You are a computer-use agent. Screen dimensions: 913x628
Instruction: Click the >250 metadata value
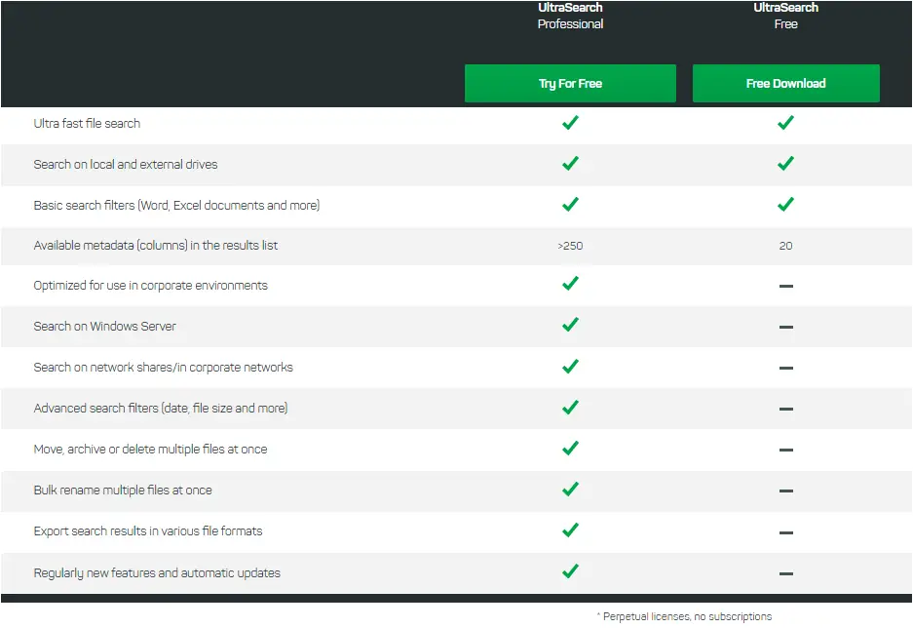(x=570, y=246)
